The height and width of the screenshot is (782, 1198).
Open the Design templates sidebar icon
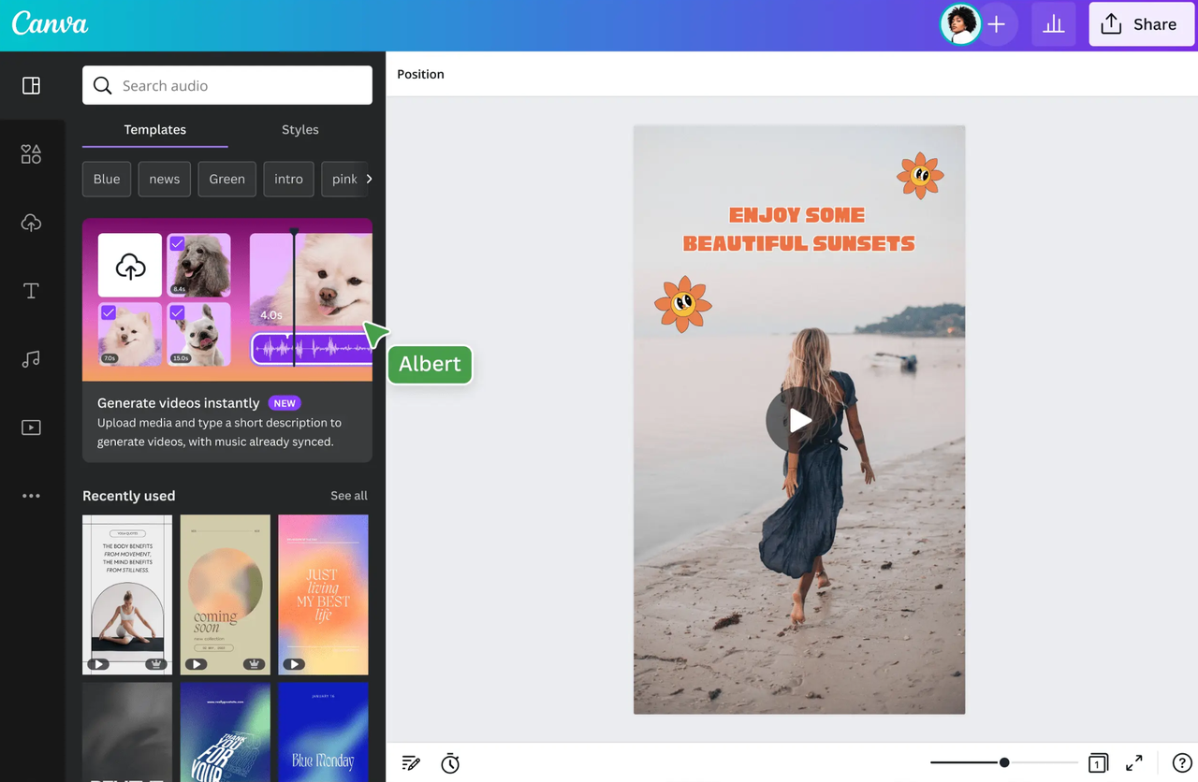point(31,86)
